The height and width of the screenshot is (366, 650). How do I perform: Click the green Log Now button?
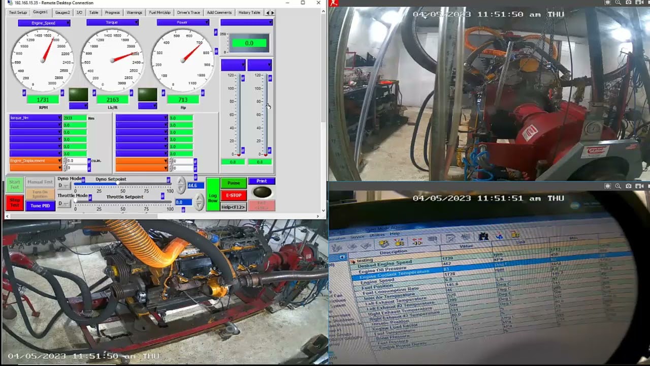click(x=213, y=194)
